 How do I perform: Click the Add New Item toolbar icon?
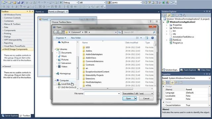9,2
